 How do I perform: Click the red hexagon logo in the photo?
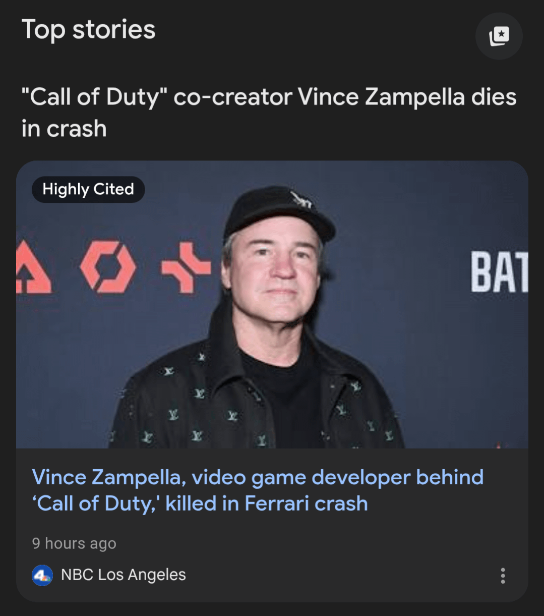[x=107, y=266]
